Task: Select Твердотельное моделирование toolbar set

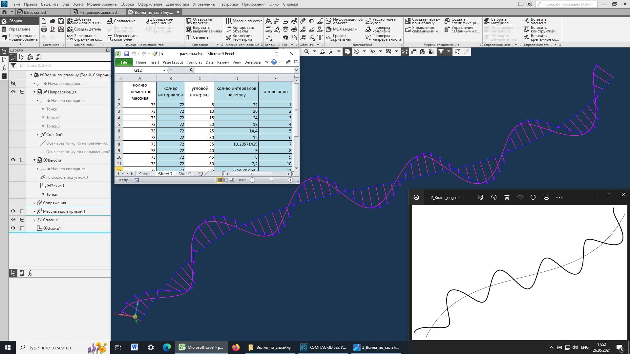Action: coord(20,37)
